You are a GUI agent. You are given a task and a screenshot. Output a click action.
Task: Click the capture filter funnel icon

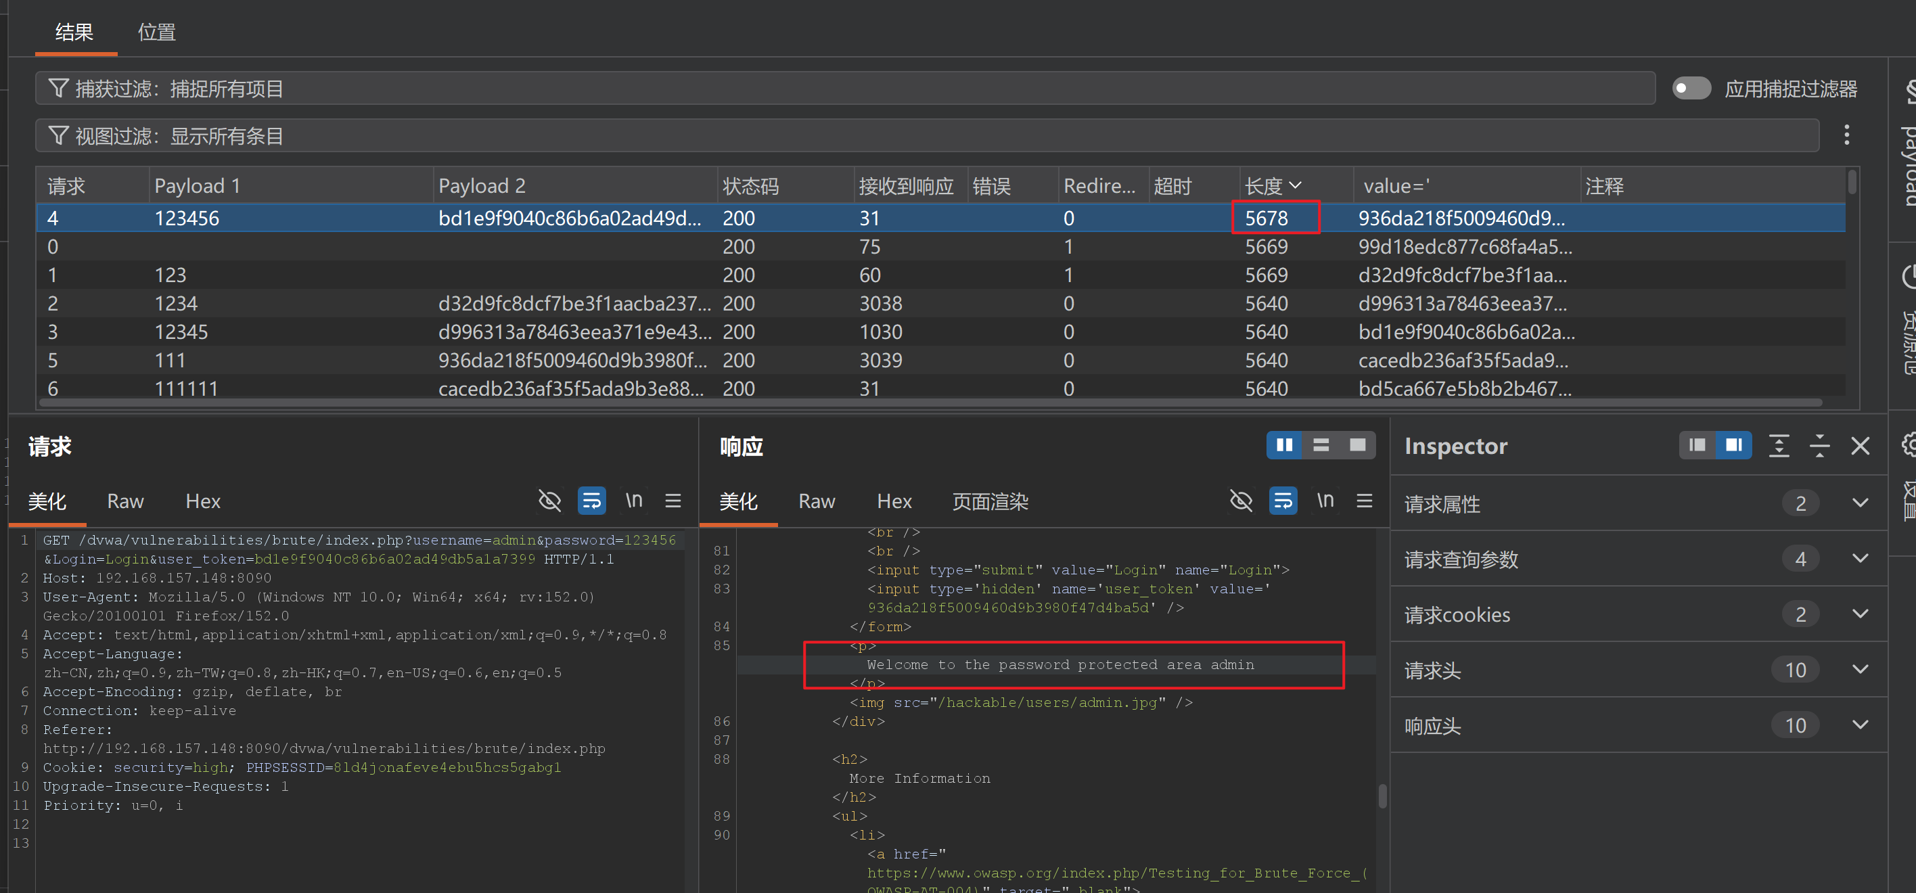(x=58, y=89)
